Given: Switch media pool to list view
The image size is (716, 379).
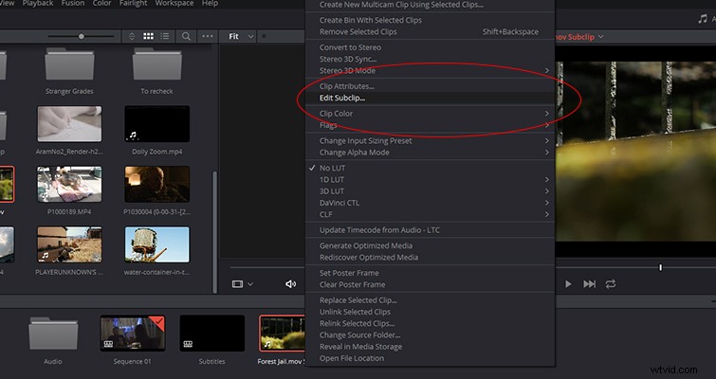Looking at the screenshot, I should coord(165,36).
